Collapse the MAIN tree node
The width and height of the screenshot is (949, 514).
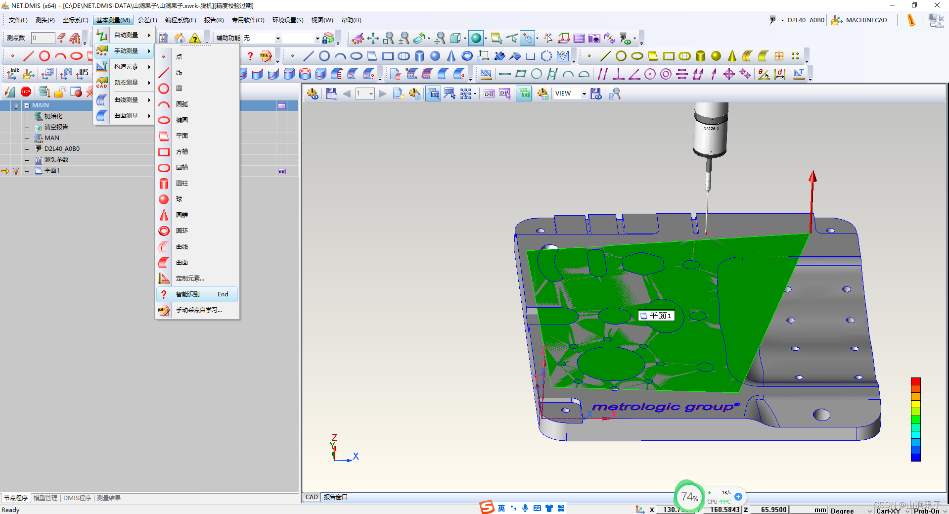point(27,105)
